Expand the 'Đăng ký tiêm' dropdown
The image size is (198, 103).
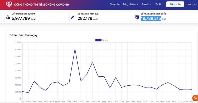click(x=130, y=4)
